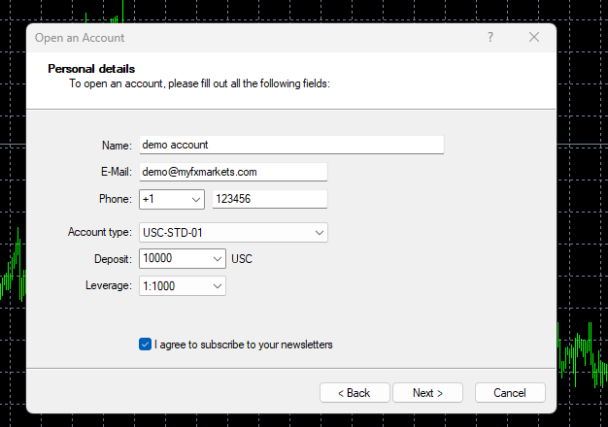Click the Name field containing demo account

point(291,145)
